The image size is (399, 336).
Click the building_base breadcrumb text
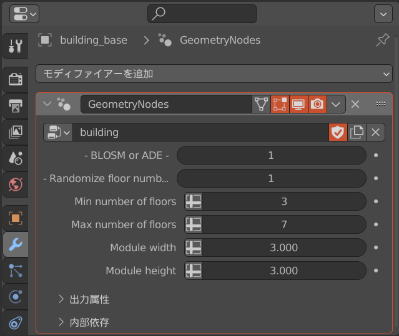click(94, 40)
